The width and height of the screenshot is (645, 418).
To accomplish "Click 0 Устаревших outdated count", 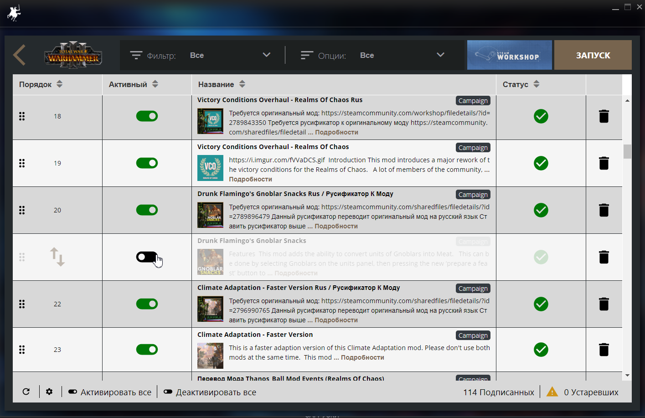I will [x=591, y=392].
